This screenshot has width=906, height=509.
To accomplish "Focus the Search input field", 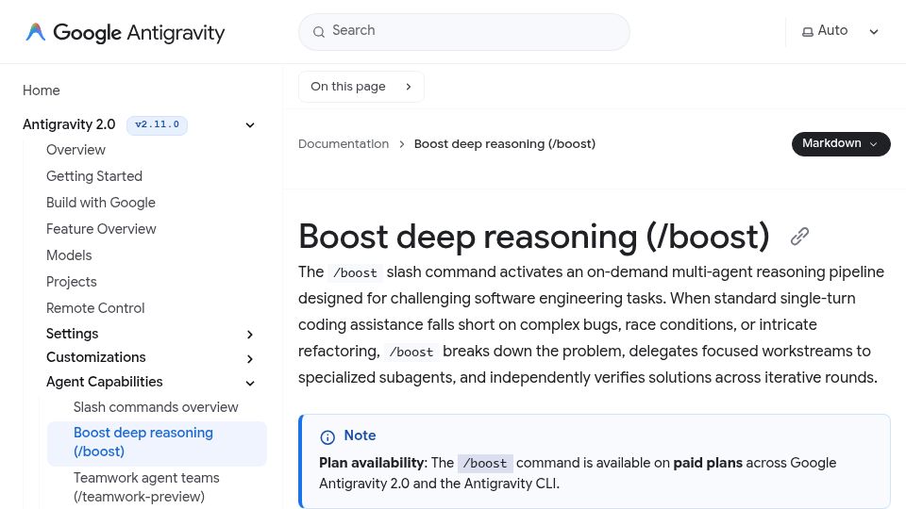I will (x=464, y=32).
